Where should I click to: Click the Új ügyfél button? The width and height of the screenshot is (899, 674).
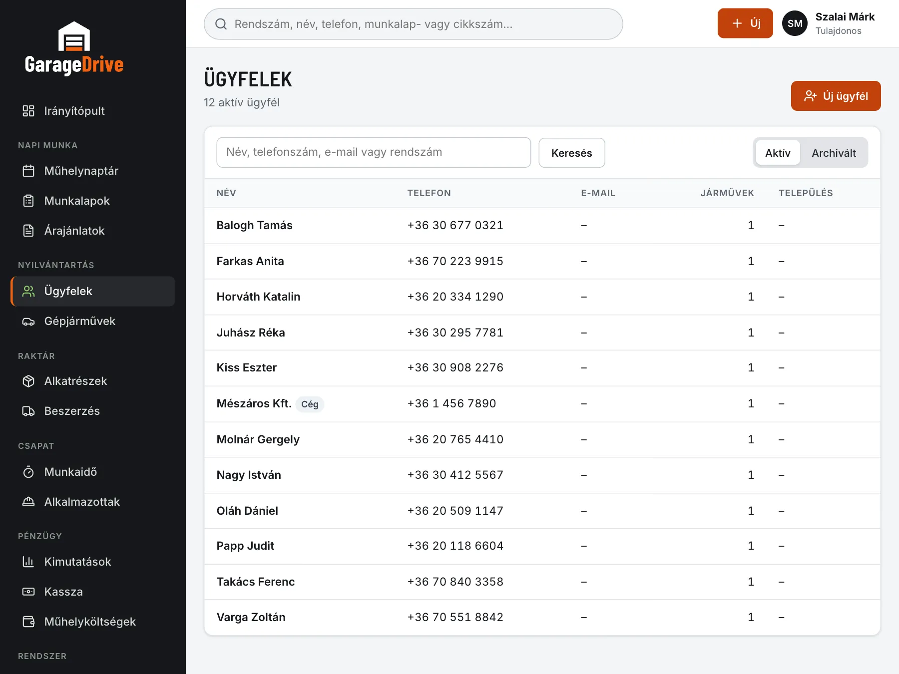(836, 96)
